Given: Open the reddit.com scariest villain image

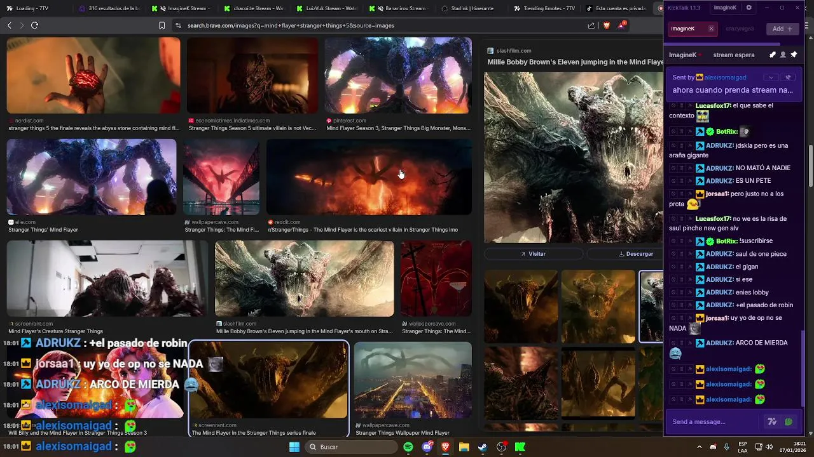Looking at the screenshot, I should [369, 177].
